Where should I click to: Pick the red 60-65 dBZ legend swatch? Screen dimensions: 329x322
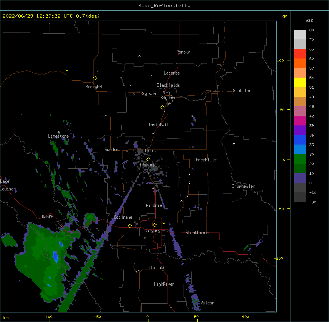(300, 54)
